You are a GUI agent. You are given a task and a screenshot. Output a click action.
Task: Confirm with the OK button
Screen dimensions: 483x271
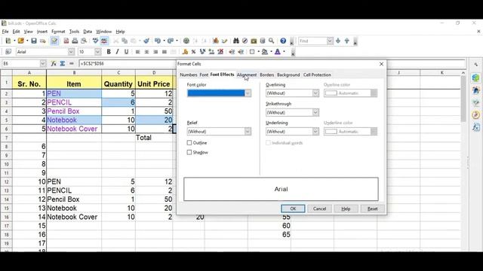pyautogui.click(x=293, y=209)
